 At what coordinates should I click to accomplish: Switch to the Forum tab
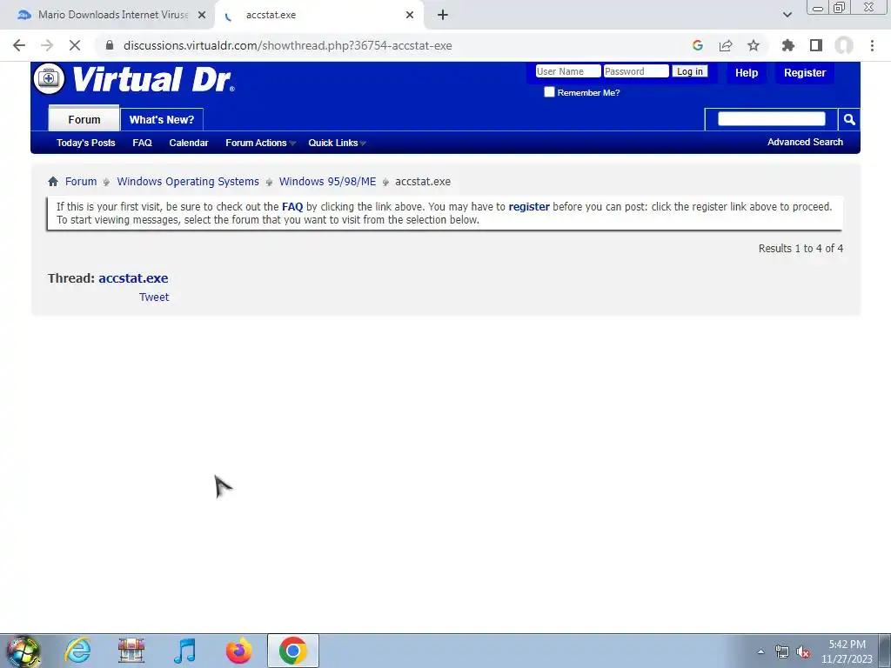pos(84,119)
